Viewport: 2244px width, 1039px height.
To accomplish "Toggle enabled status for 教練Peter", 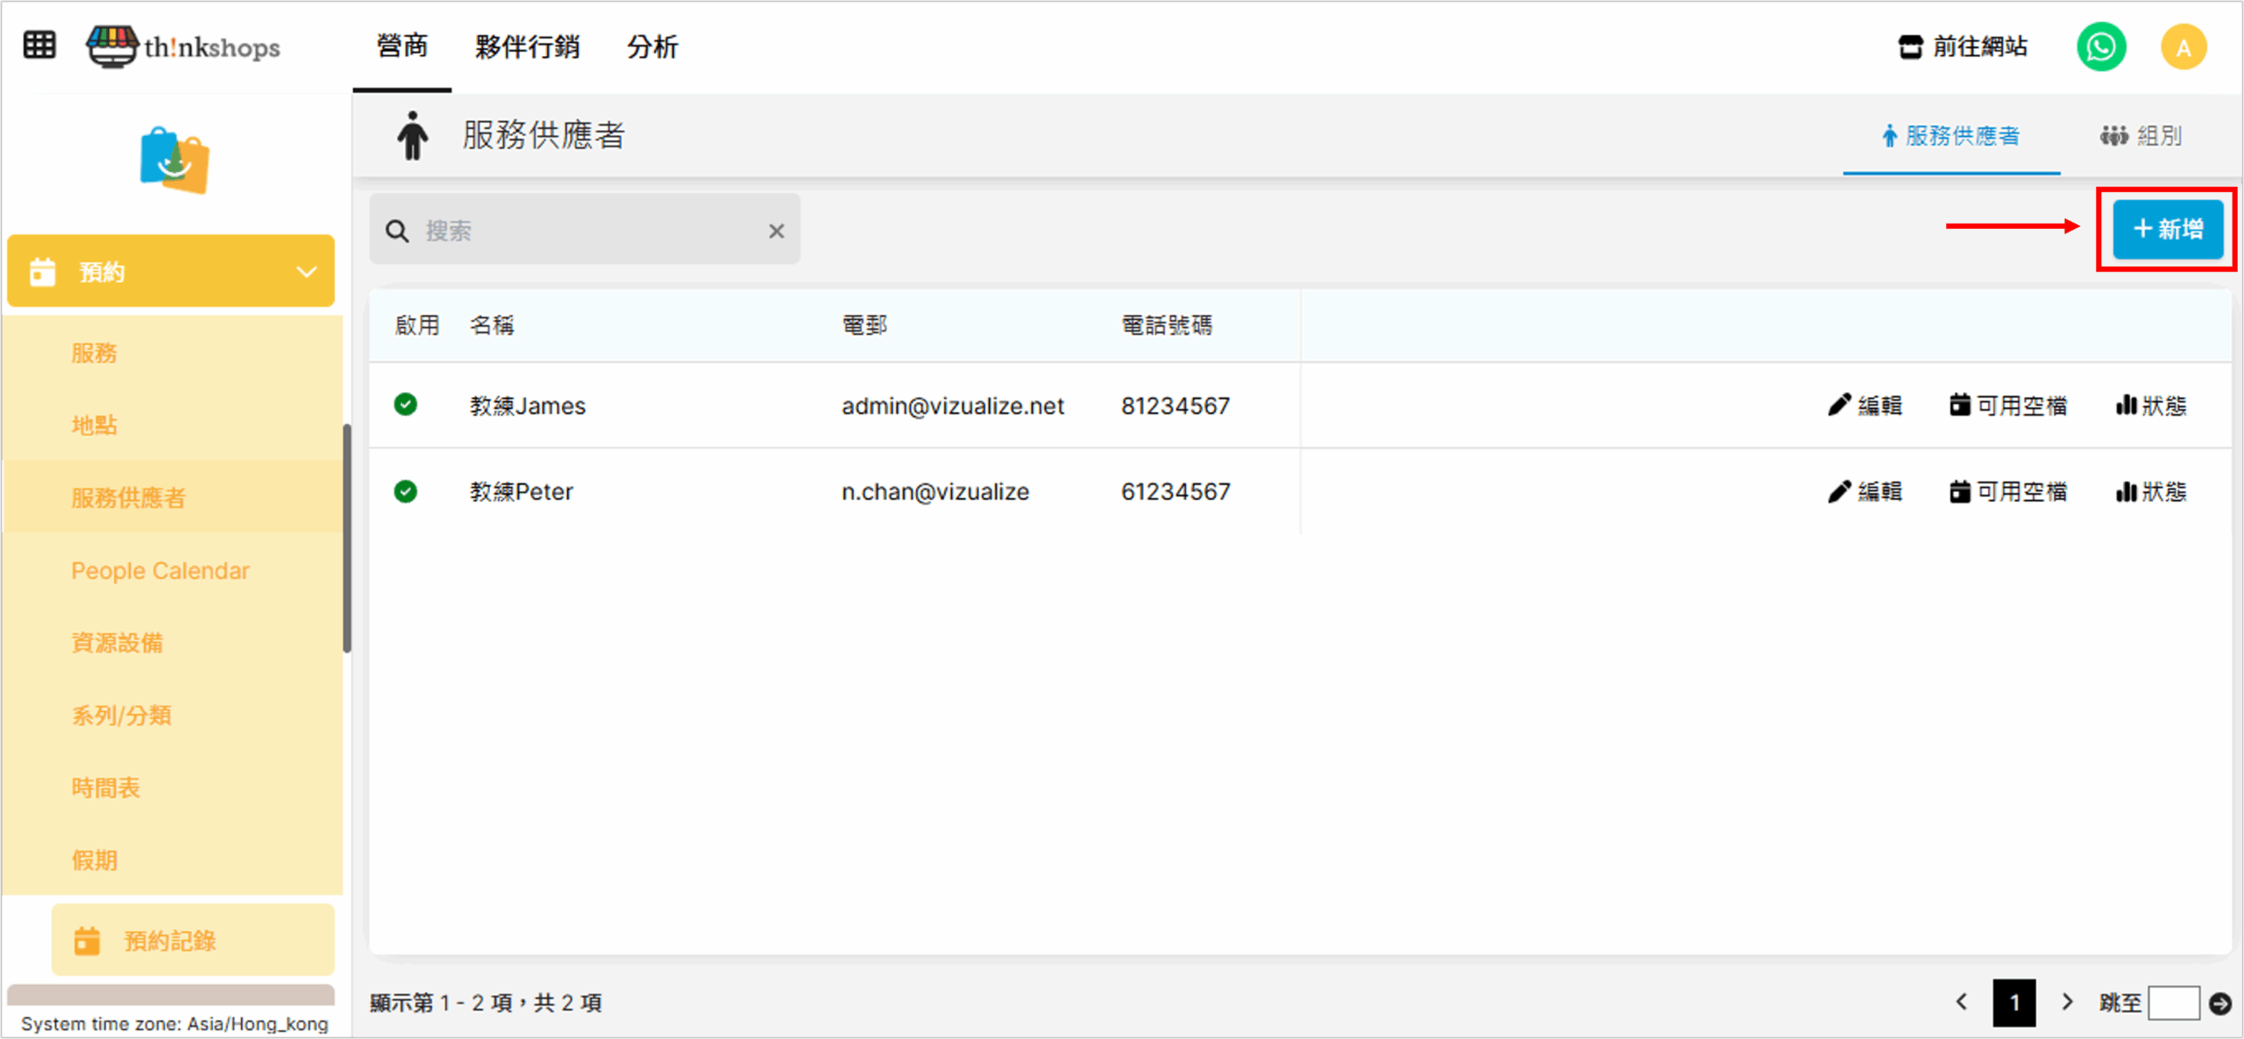I will pyautogui.click(x=405, y=491).
